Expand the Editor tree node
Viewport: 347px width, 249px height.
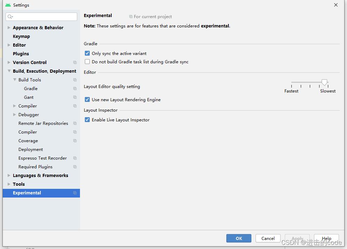pyautogui.click(x=9, y=45)
